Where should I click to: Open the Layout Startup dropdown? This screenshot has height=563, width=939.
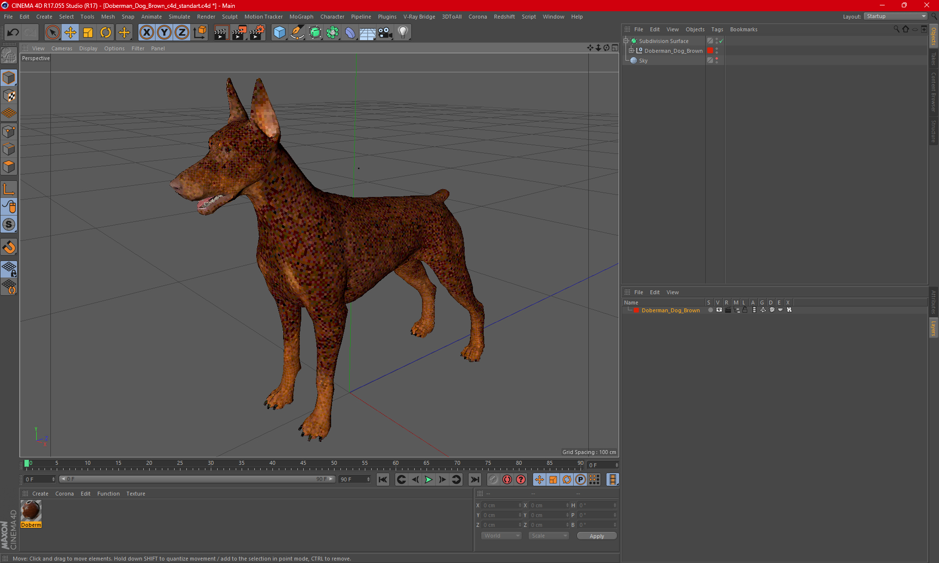pos(896,16)
